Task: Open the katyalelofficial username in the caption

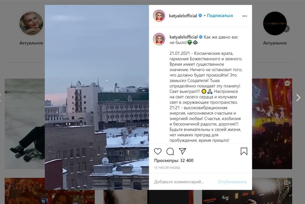Action: click(x=183, y=37)
